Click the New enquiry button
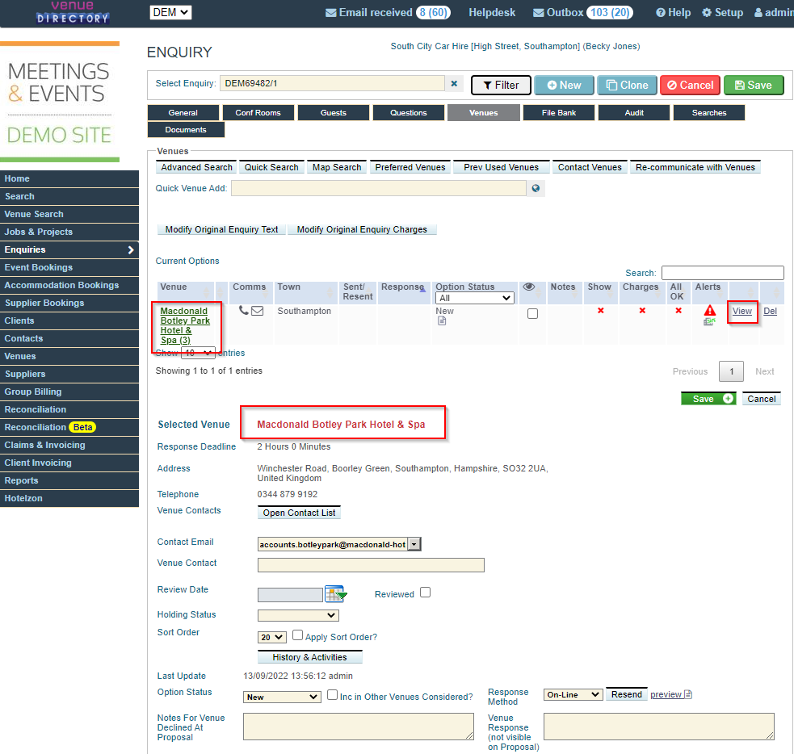 coord(564,85)
